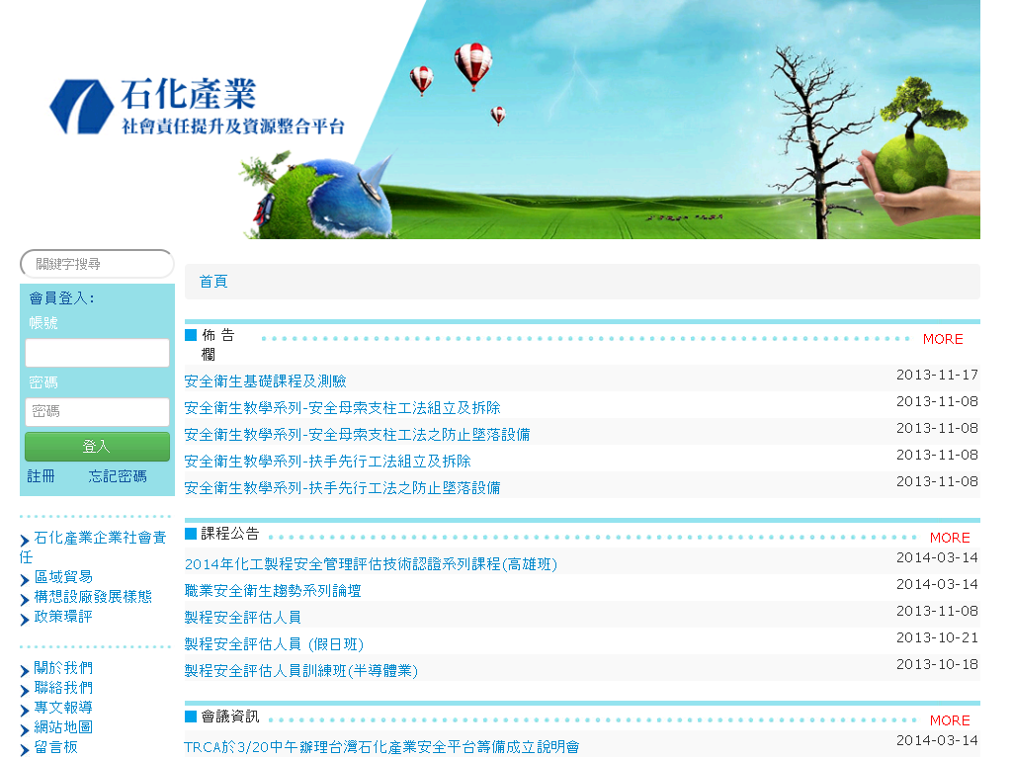Image resolution: width=1012 pixels, height=759 pixels.
Task: Open the 註冊 registration link
Action: pyautogui.click(x=41, y=476)
